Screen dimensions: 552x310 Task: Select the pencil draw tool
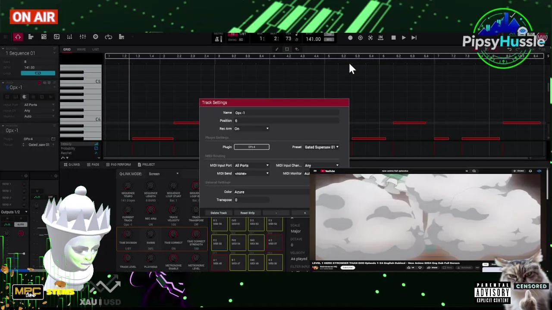277,49
